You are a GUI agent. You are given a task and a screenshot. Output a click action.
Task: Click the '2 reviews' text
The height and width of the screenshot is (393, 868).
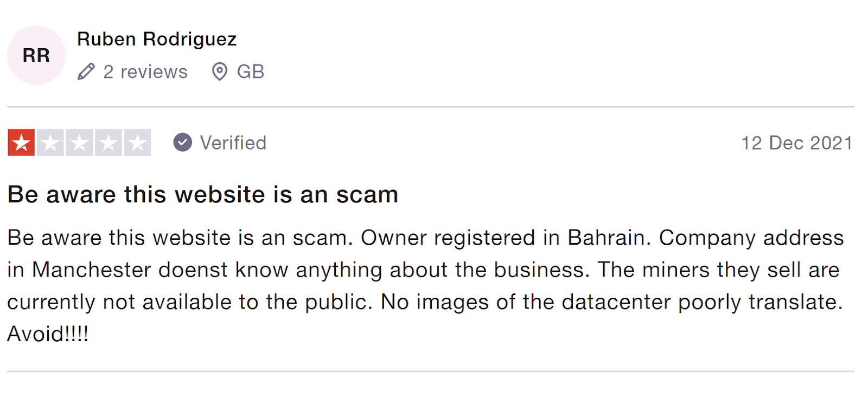pos(145,71)
